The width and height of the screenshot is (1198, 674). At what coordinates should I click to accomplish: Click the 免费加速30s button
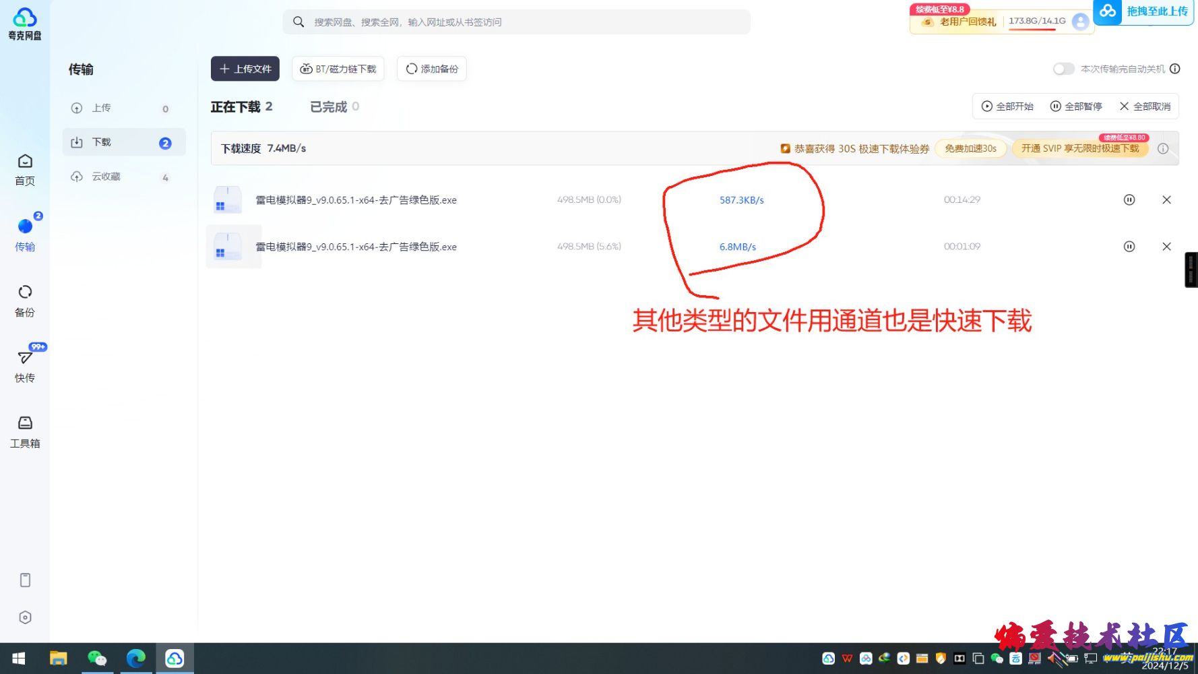(x=970, y=148)
